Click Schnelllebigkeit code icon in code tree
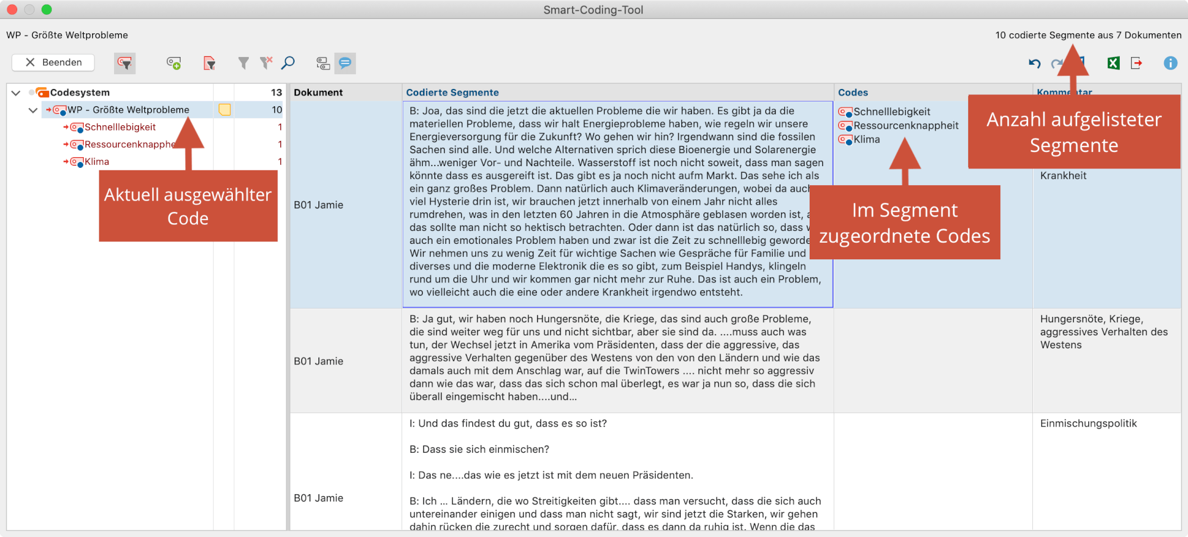The width and height of the screenshot is (1188, 537). coord(77,128)
